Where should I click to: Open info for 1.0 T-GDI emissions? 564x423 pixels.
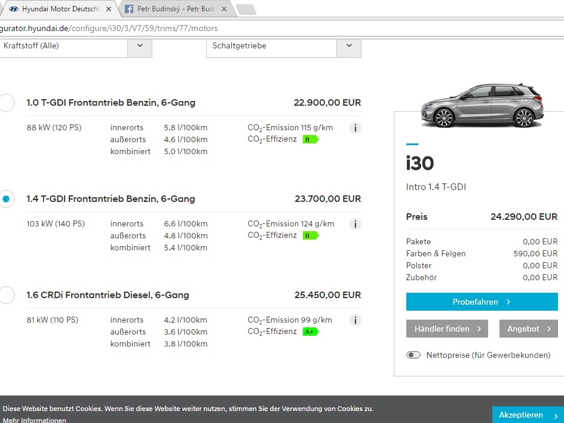[x=355, y=128]
